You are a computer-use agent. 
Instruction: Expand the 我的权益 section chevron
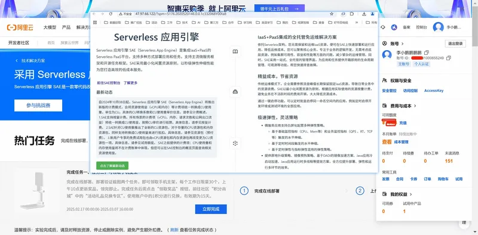(410, 194)
